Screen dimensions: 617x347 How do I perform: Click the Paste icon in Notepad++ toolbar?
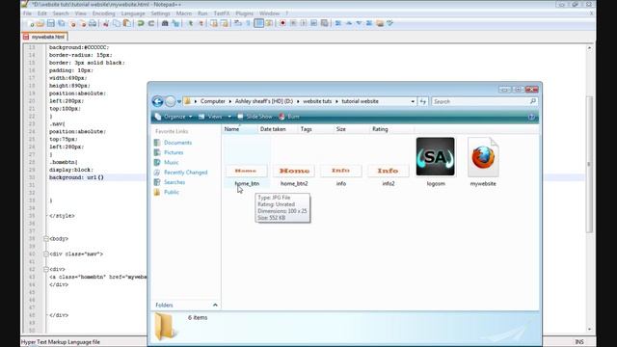pyautogui.click(x=126, y=23)
